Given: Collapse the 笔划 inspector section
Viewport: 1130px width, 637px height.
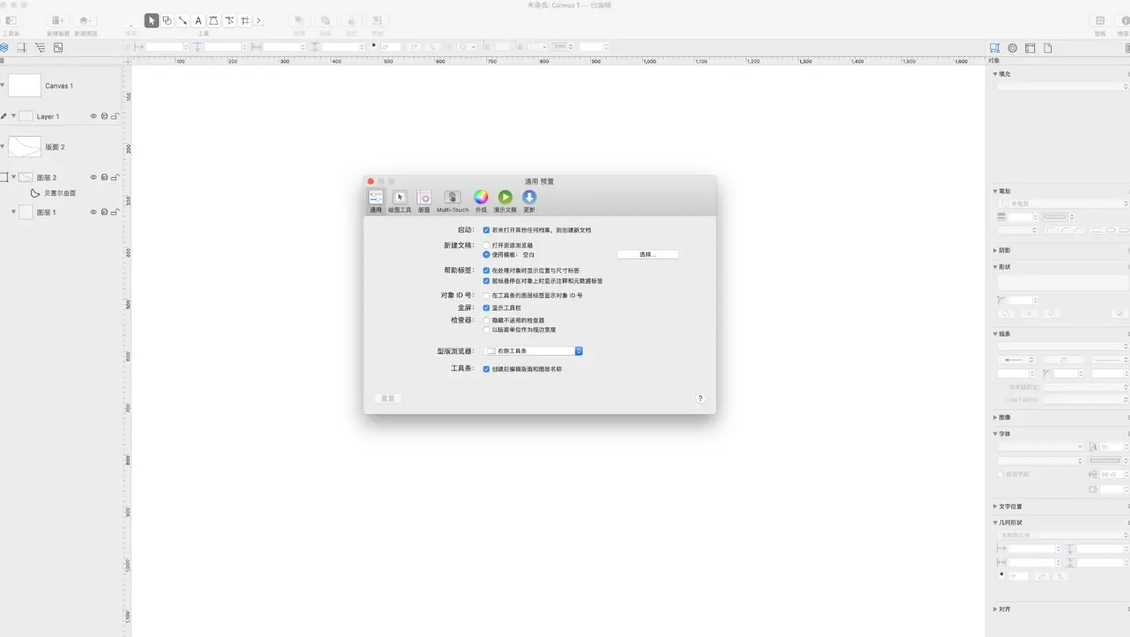Looking at the screenshot, I should (996, 191).
